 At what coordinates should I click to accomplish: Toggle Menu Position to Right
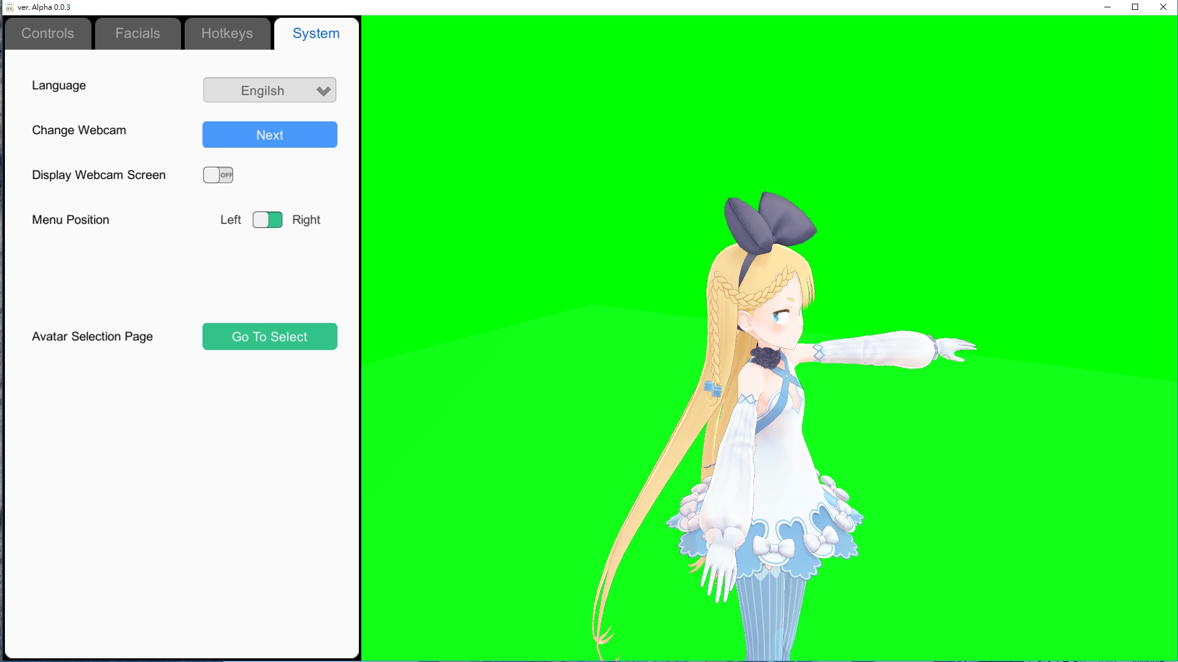pos(267,219)
